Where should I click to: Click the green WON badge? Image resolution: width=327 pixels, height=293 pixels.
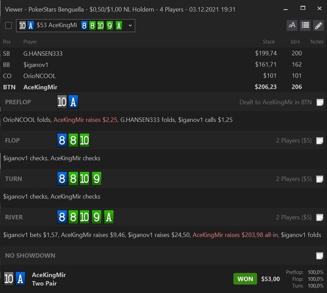[x=245, y=279]
